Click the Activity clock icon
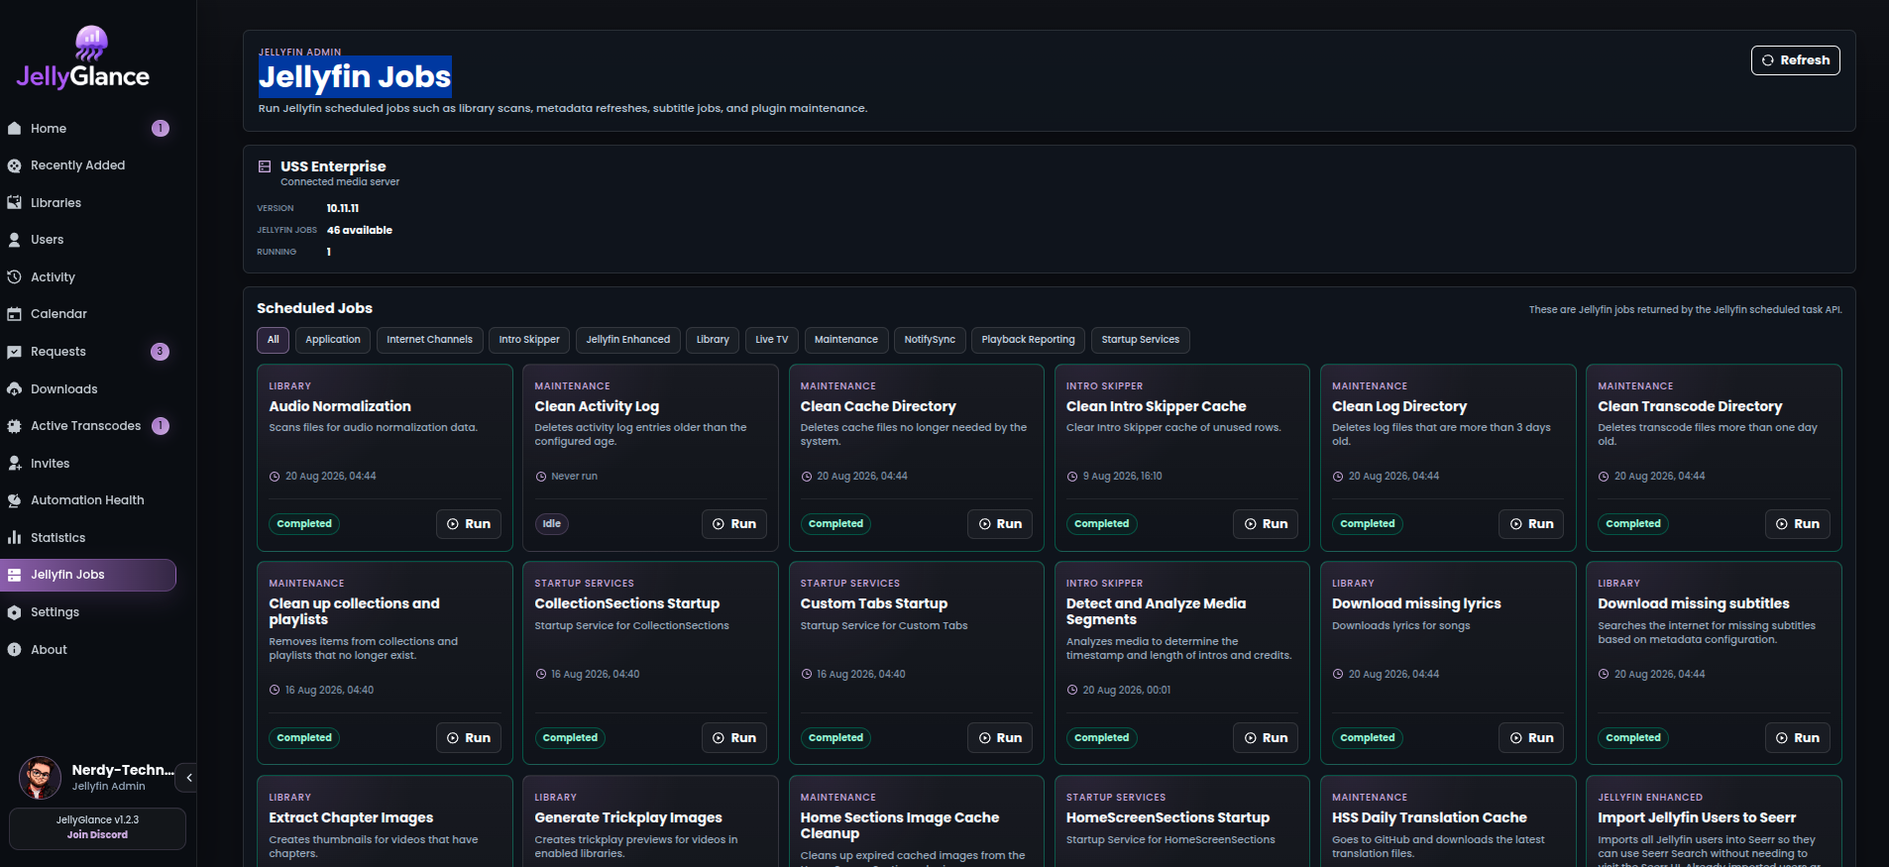Screen dimensions: 1889x867 click(x=14, y=277)
